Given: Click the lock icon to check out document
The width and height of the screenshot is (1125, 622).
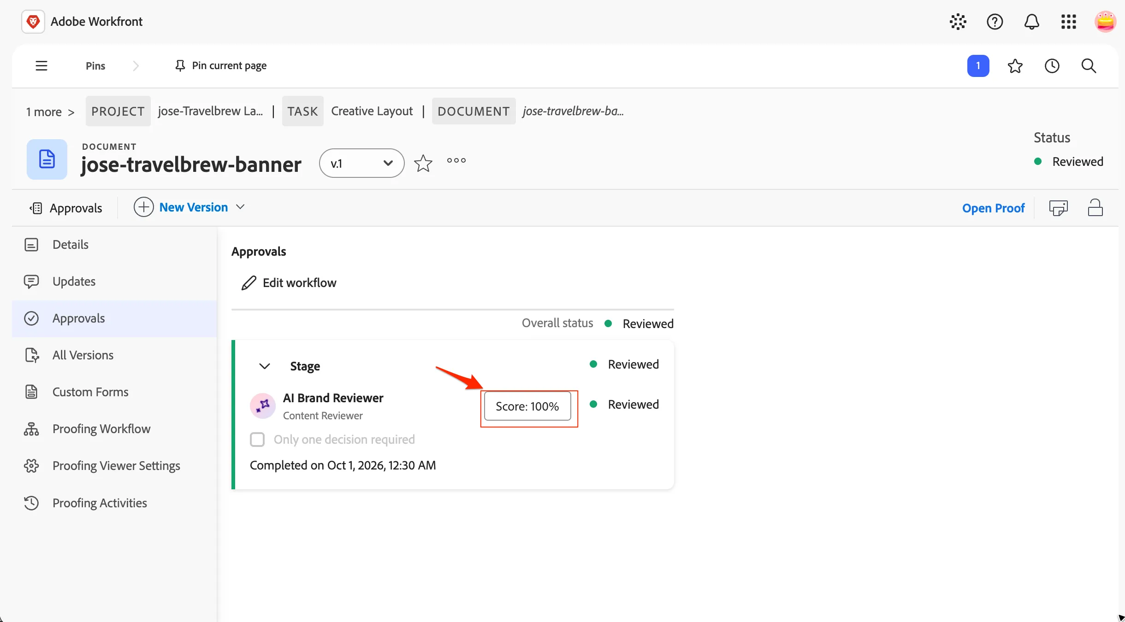Looking at the screenshot, I should point(1095,208).
